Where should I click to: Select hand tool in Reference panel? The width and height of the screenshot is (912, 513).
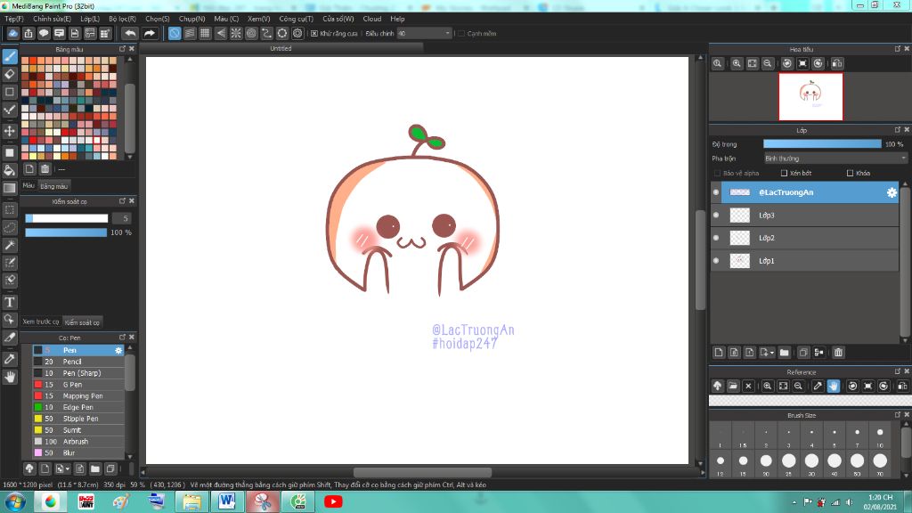pos(834,386)
